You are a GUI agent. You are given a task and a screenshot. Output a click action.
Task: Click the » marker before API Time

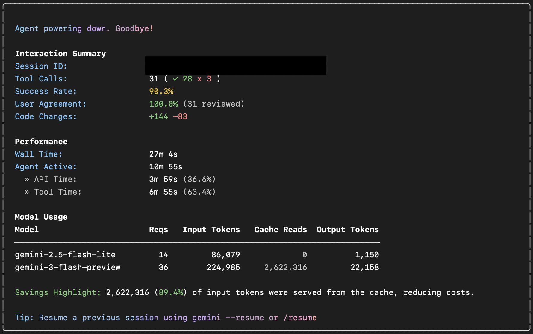pyautogui.click(x=27, y=180)
